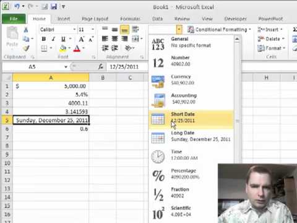The image size is (297, 223).
Task: Click the Top Align icon
Action: pos(105,29)
